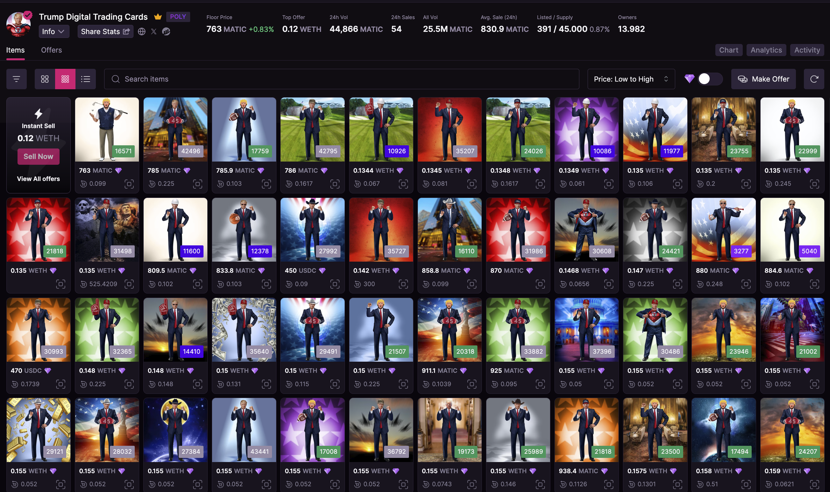830x492 pixels.
Task: Open the golfer card thumbnail 16571
Action: click(x=107, y=129)
